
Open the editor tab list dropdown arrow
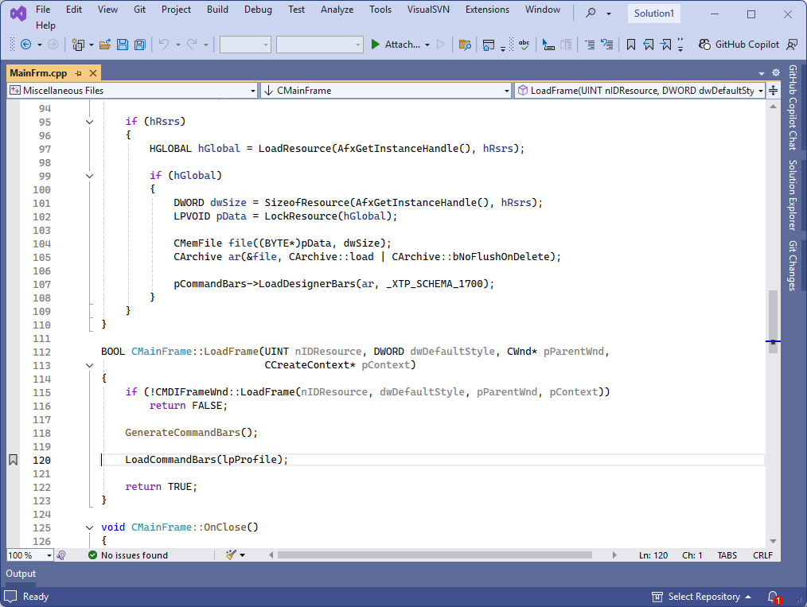click(762, 73)
